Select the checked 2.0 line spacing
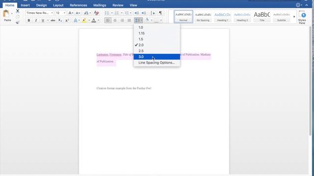 pyautogui.click(x=157, y=45)
